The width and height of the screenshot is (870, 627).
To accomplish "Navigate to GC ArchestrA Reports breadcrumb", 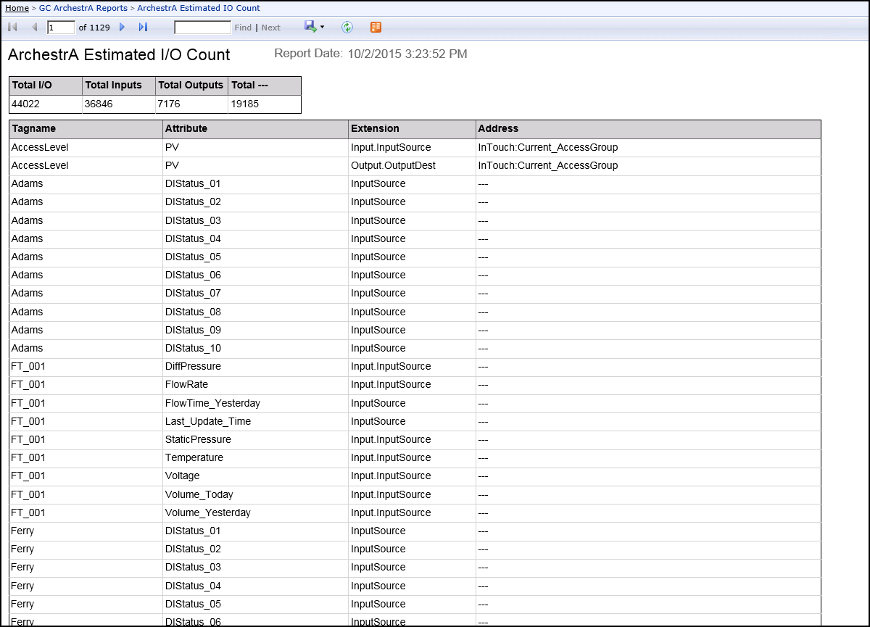I will [x=83, y=8].
